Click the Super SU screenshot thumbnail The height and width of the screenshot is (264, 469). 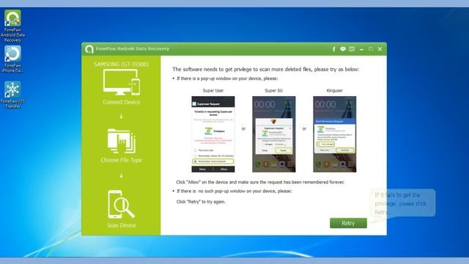pos(273,134)
